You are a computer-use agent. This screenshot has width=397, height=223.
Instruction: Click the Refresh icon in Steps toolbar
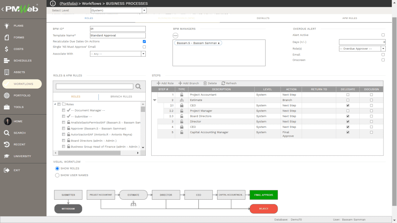(223, 83)
